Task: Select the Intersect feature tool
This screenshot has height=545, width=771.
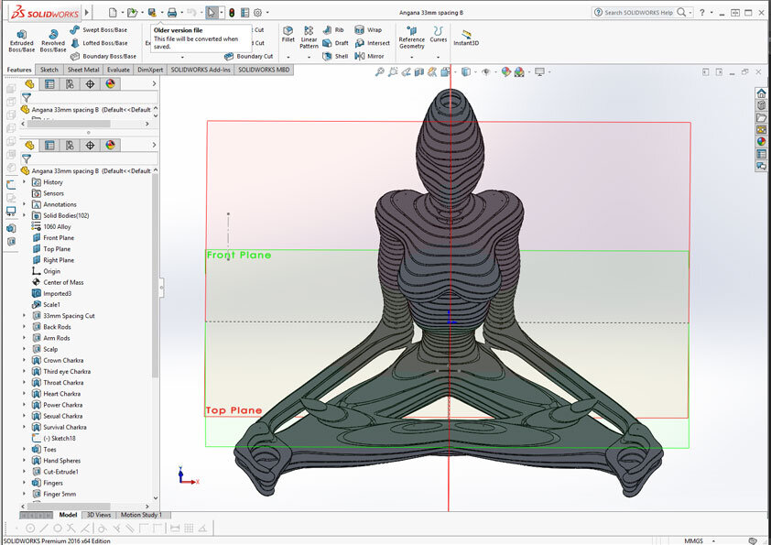Action: click(373, 43)
